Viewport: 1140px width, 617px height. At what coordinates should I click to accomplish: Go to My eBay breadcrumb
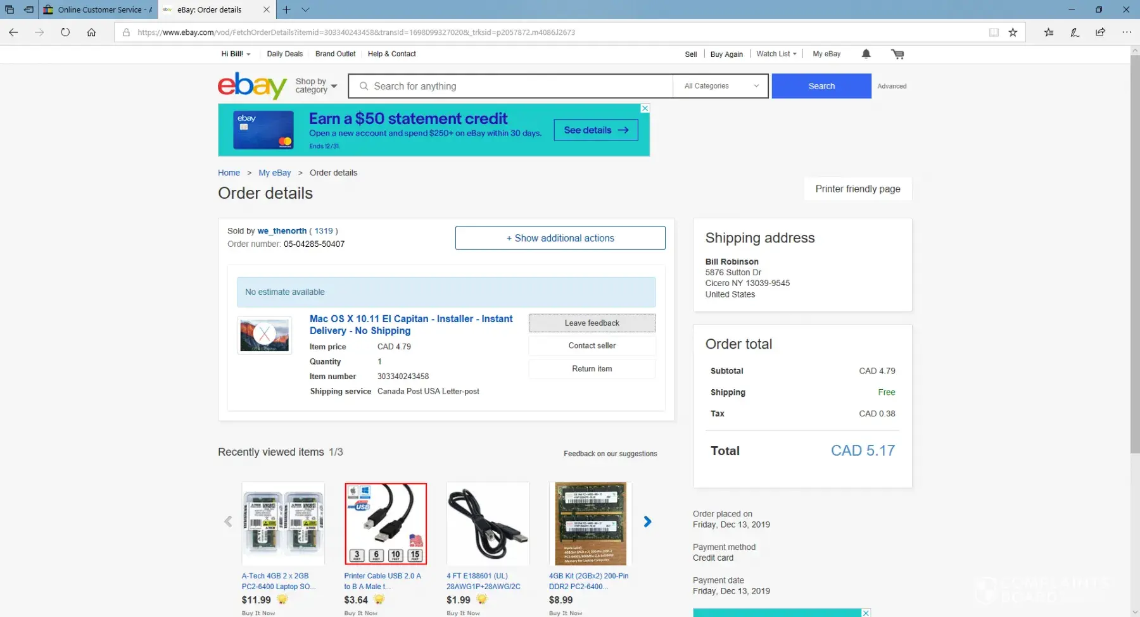pyautogui.click(x=274, y=173)
